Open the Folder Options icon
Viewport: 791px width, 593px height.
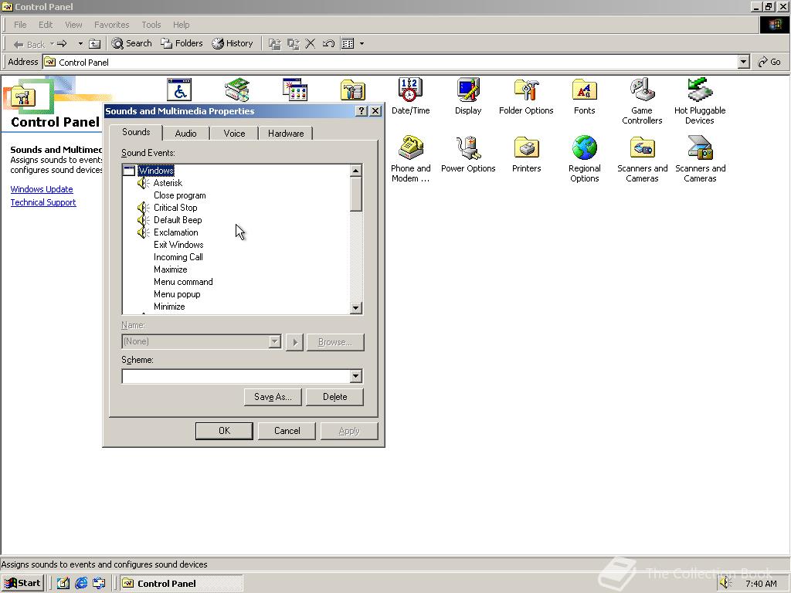526,97
